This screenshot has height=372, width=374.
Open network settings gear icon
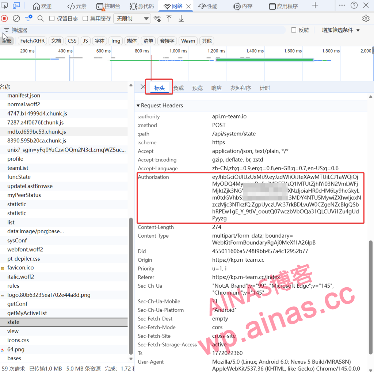click(366, 18)
